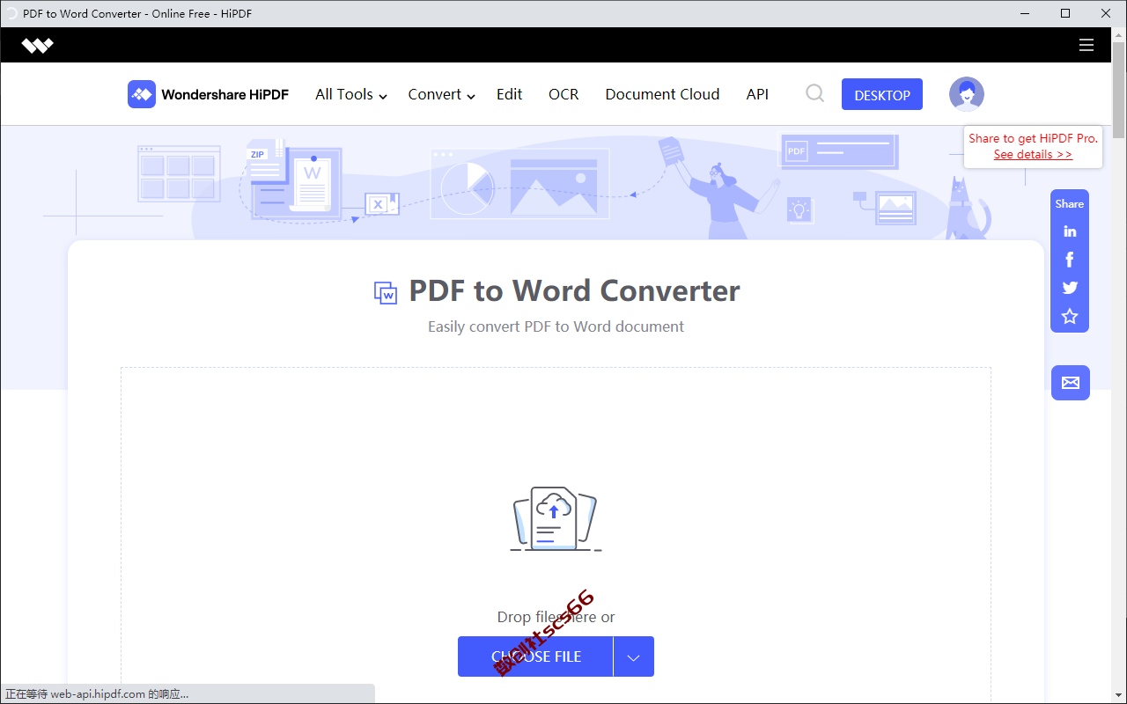Share on Twitter from the side panel
The height and width of the screenshot is (704, 1127).
1070,288
